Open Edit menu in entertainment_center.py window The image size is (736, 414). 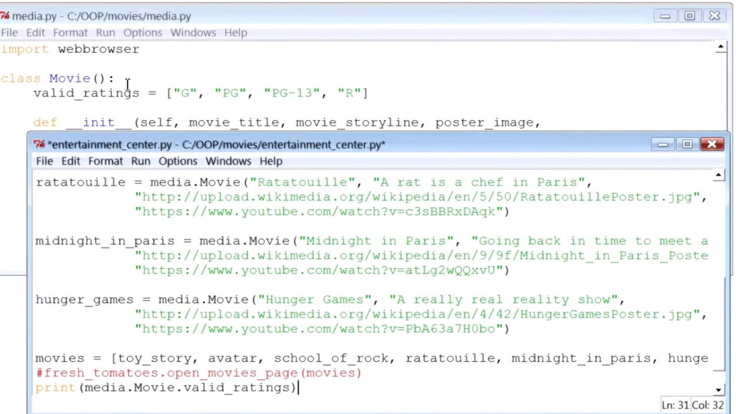tap(71, 161)
